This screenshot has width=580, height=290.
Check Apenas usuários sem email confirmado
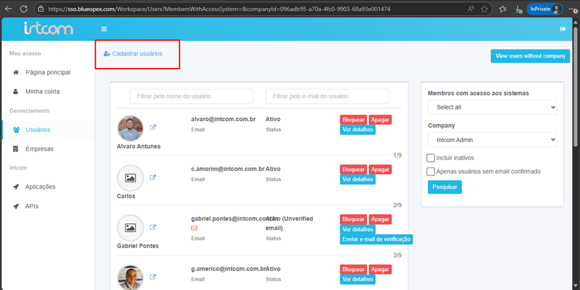(x=431, y=172)
